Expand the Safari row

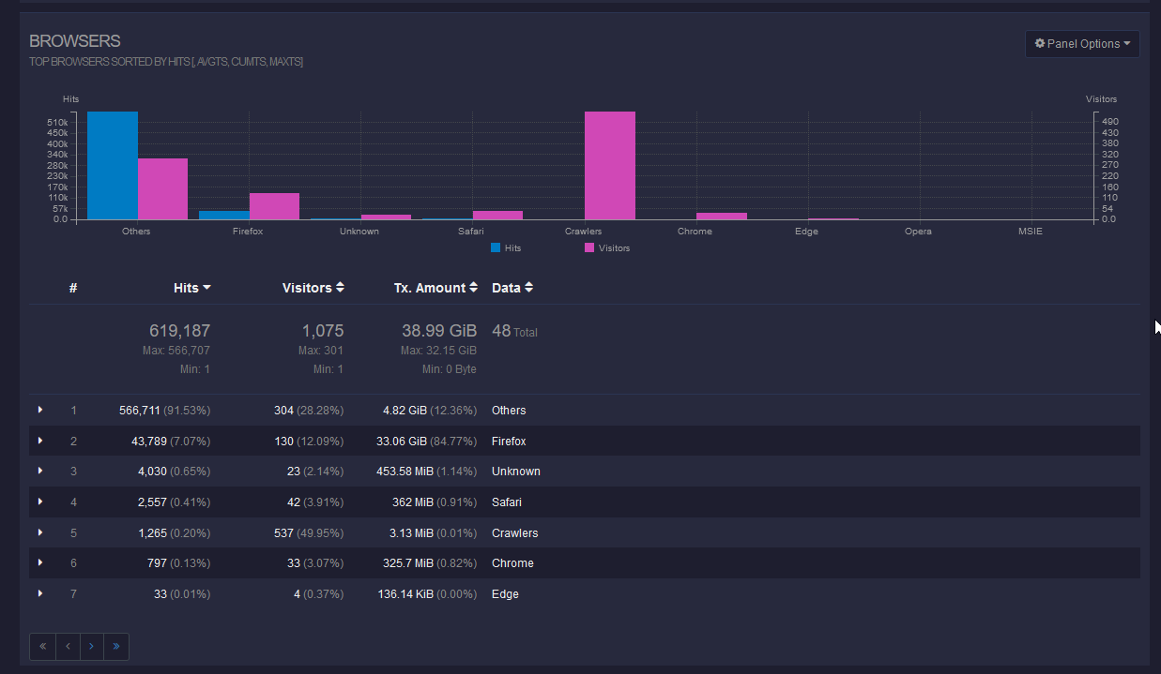[x=40, y=502]
